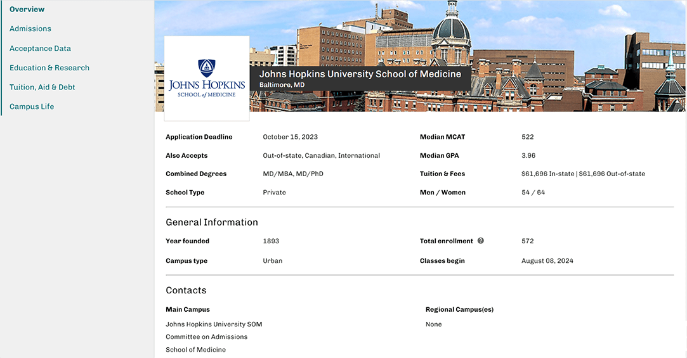
Task: Open Acceptance Data in the sidebar
Action: pos(41,48)
